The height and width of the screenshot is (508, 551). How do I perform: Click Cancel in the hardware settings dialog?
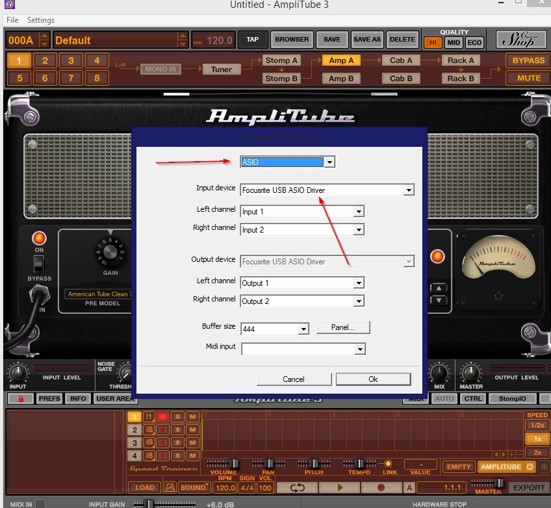coord(294,379)
